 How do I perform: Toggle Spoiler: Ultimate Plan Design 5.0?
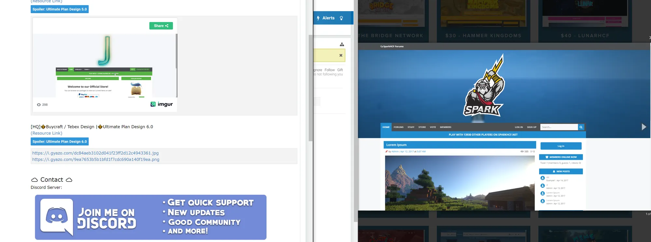pos(60,9)
